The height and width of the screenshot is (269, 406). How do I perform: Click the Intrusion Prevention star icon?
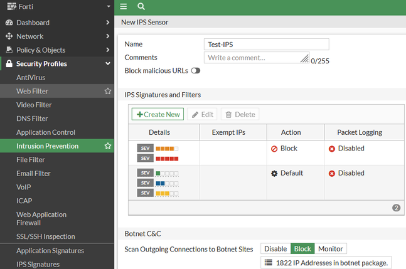(x=108, y=146)
